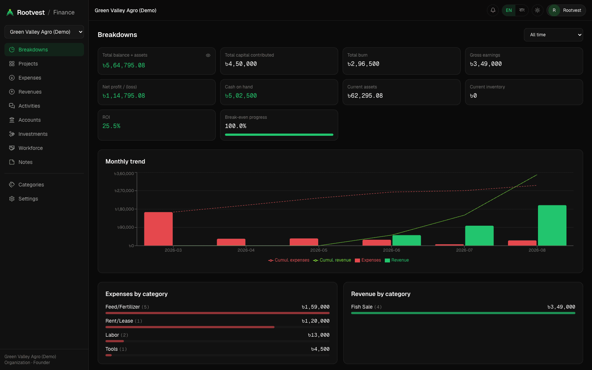Click the Expenses arrow-down icon
The width and height of the screenshot is (592, 370).
coord(12,78)
